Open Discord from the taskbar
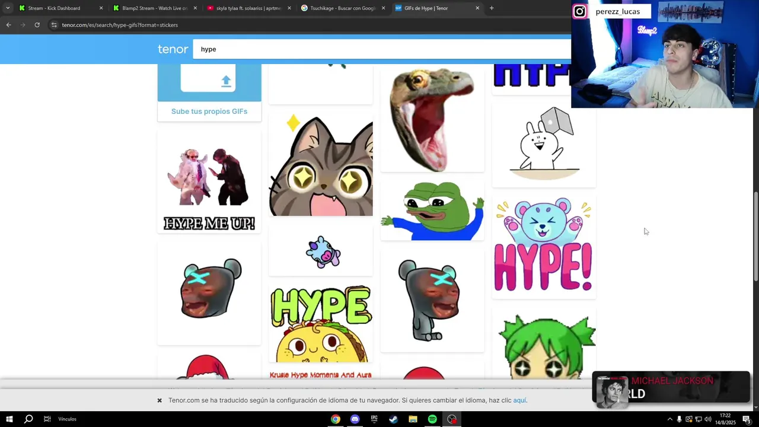The height and width of the screenshot is (427, 759). pyautogui.click(x=355, y=419)
